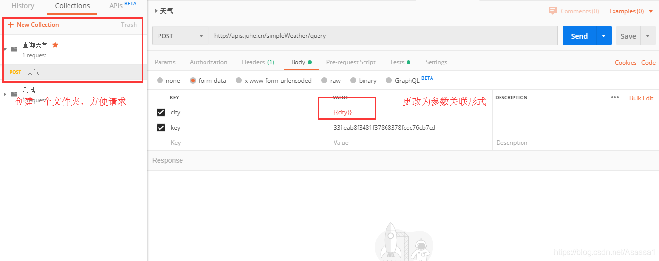Click the 测试 collection folder icon
659x261 pixels.
coord(14,94)
